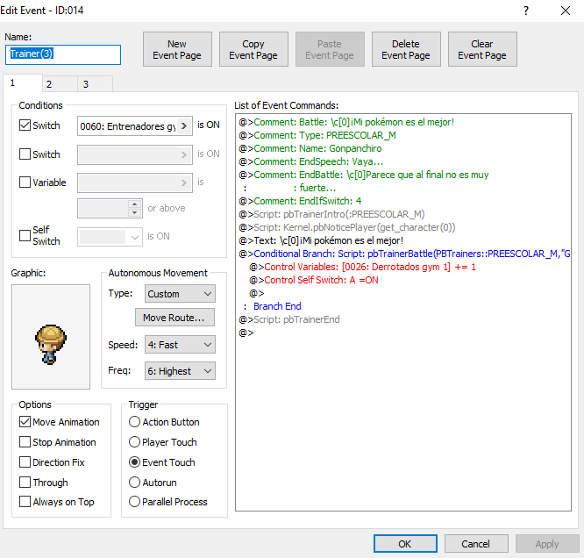Switch to event page tab 3

85,83
